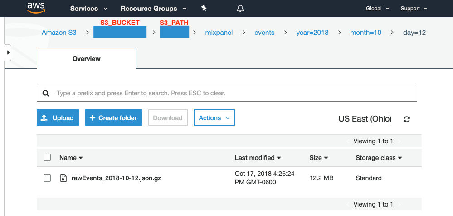453x216 pixels.
Task: Open the notifications bell
Action: click(x=240, y=9)
